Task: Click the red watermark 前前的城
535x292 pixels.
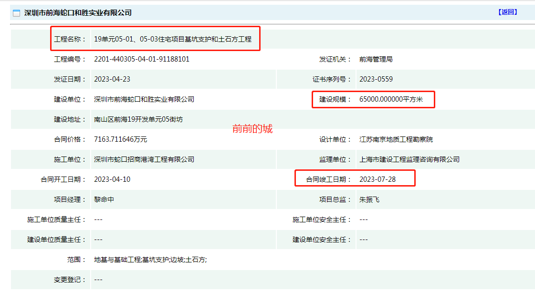Action: coord(252,129)
